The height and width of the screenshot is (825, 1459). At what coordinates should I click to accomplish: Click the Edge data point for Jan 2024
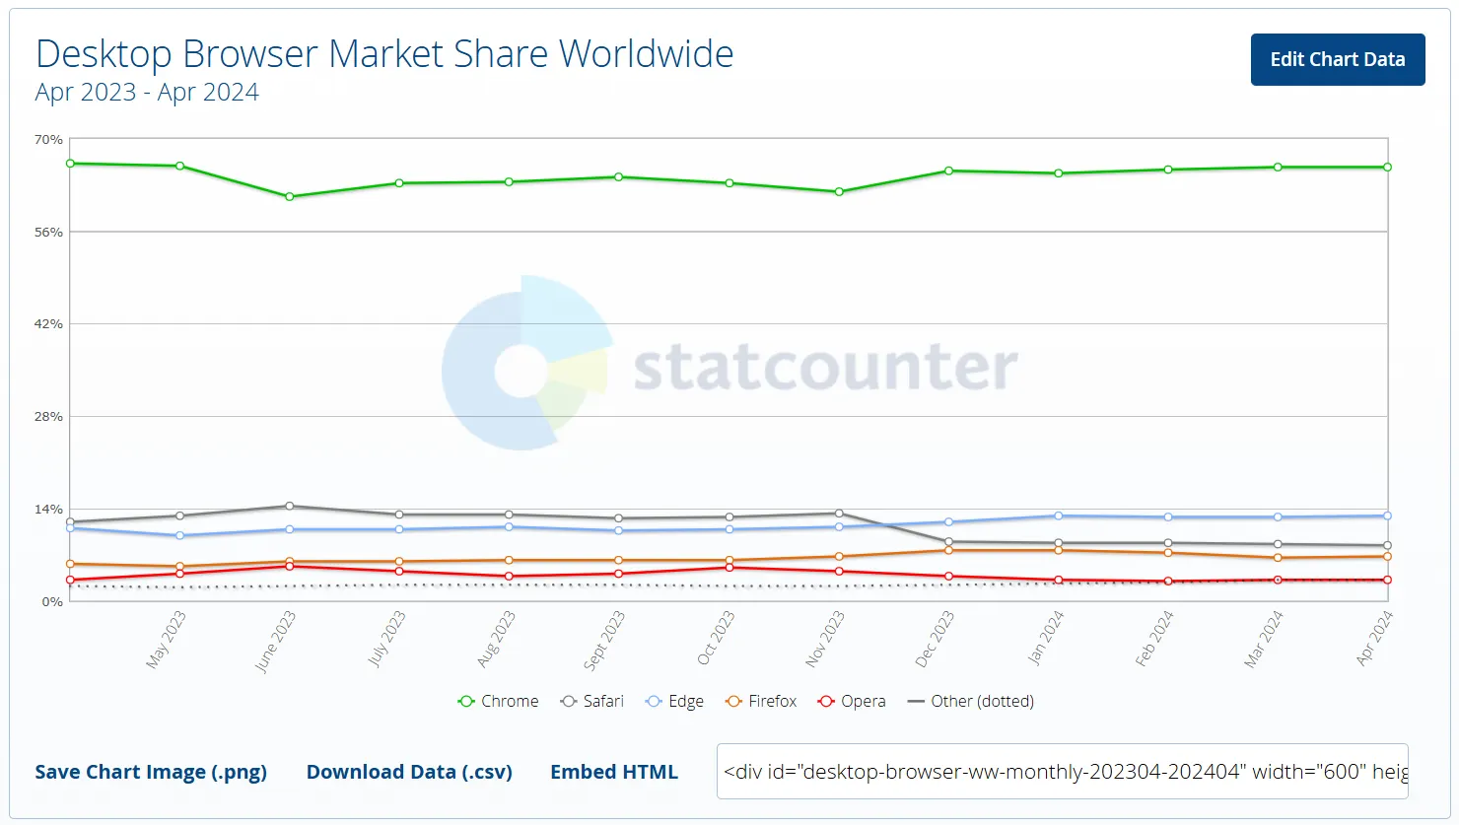pos(1059,516)
